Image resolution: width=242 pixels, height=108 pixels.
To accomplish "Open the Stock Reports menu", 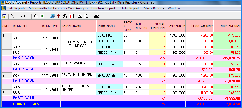I will click(154, 8).
